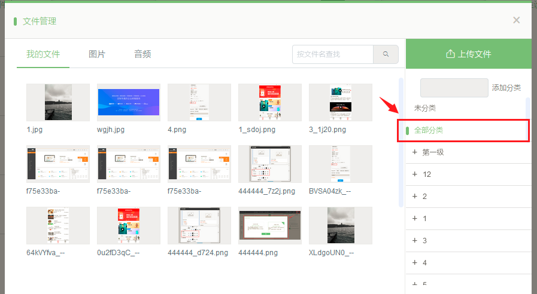Select the 444444.png thumbnail
The width and height of the screenshot is (537, 294).
pos(270,225)
